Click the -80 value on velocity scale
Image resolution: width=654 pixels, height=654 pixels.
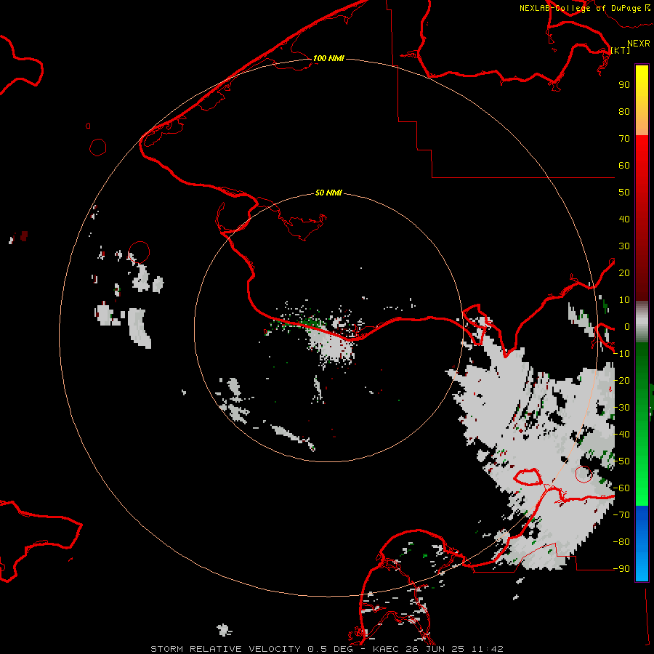pos(621,542)
